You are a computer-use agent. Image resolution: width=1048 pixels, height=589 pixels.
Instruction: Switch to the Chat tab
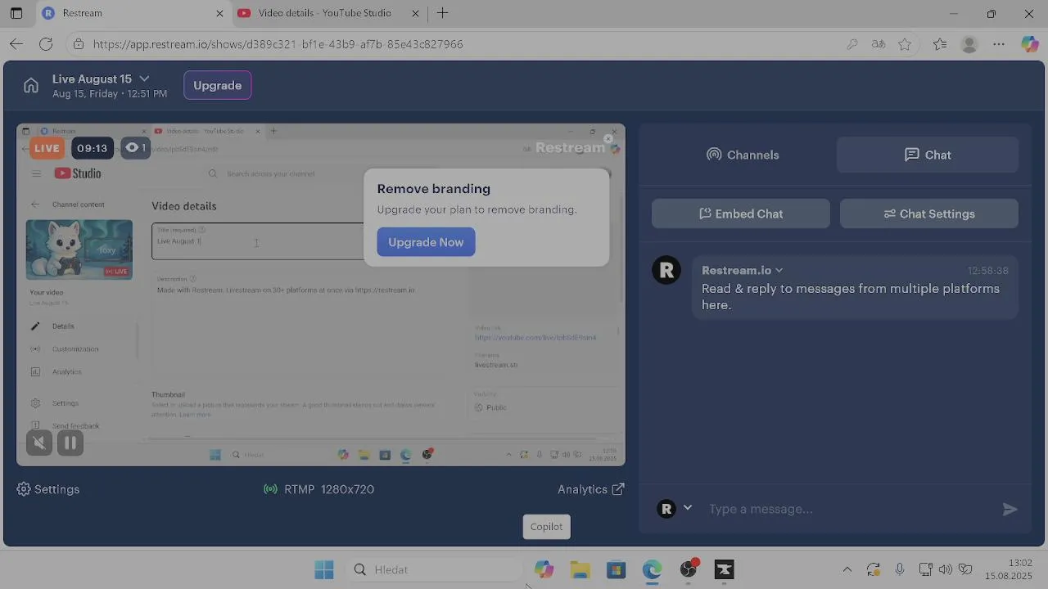tap(928, 155)
